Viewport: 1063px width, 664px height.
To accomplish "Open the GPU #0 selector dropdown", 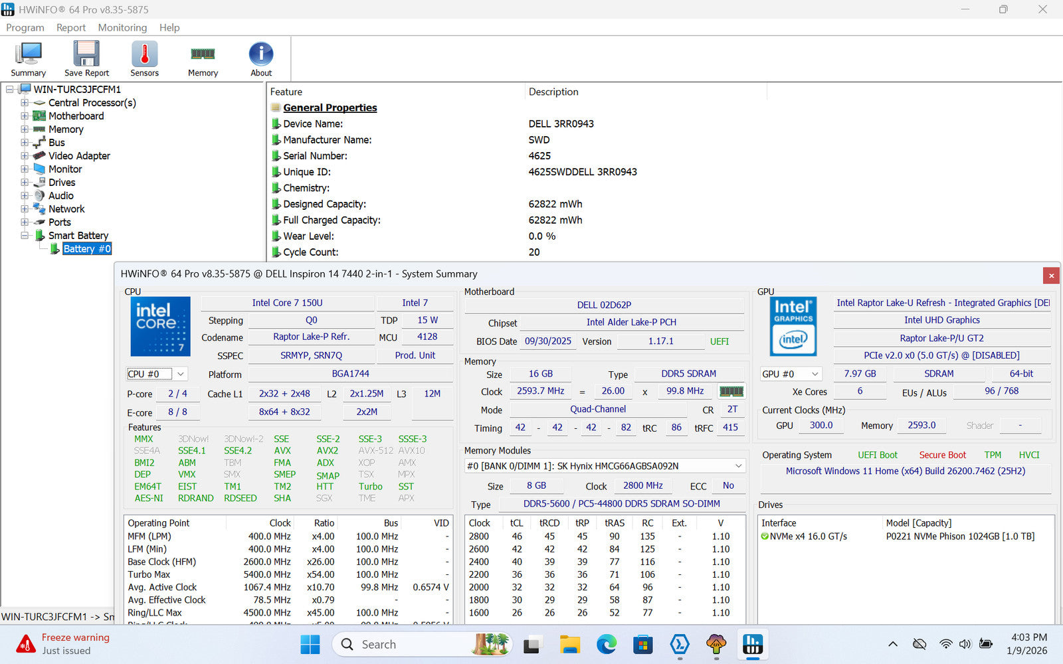I will [815, 374].
